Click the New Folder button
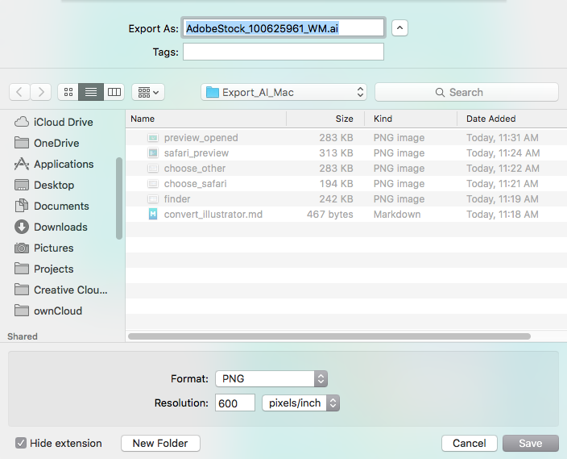 (160, 443)
